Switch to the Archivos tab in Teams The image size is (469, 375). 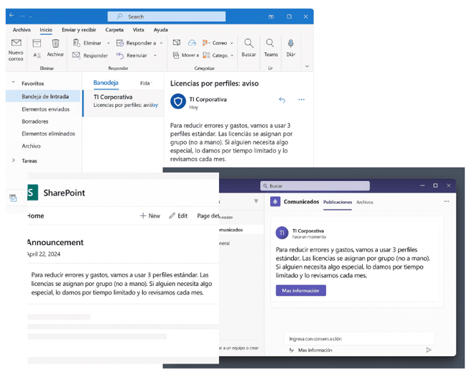(365, 203)
